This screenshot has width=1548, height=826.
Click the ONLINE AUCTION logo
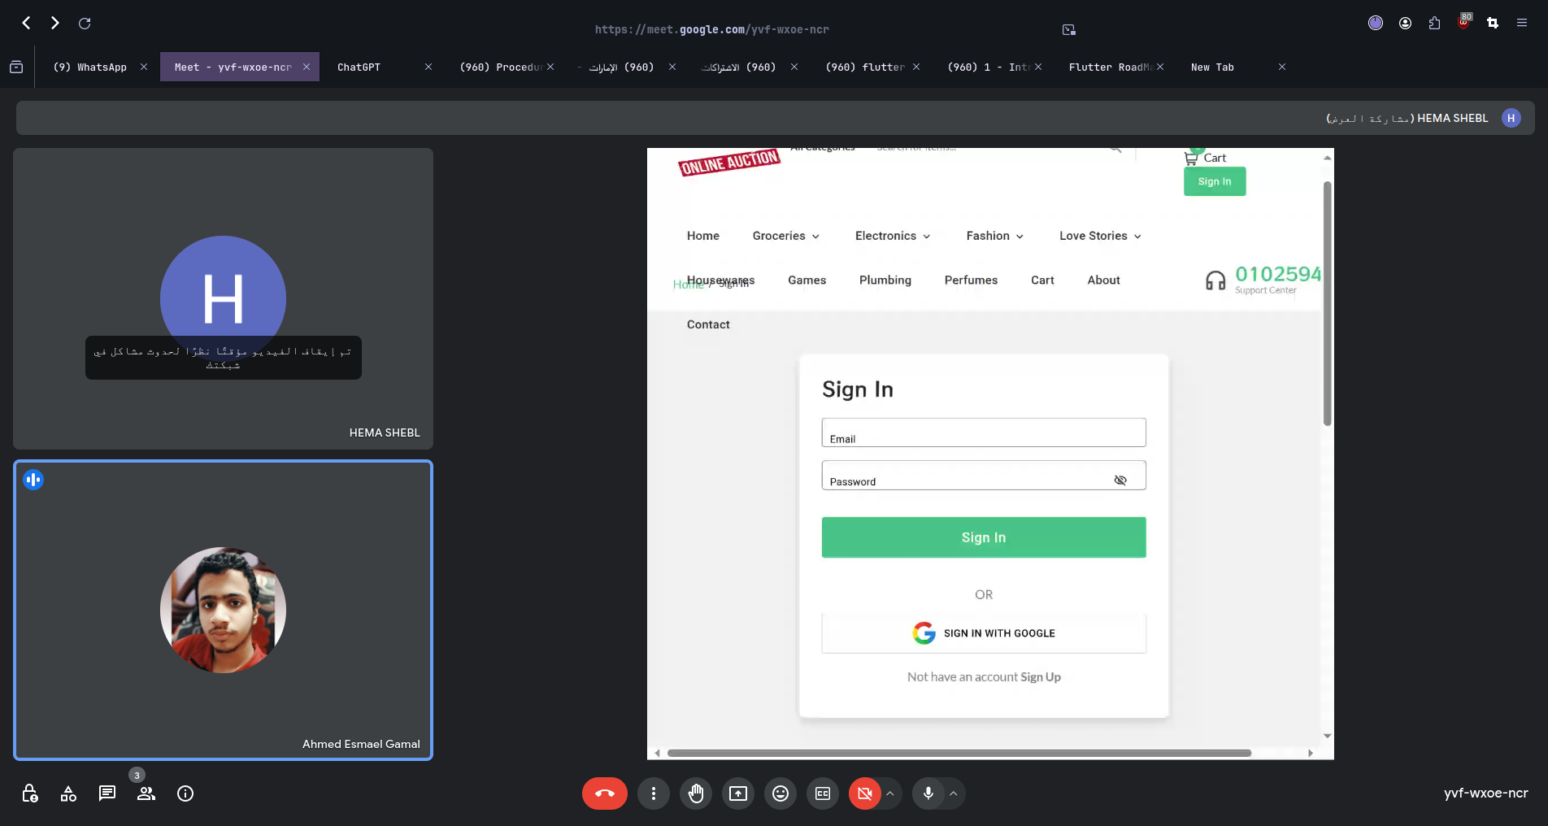[x=729, y=162]
